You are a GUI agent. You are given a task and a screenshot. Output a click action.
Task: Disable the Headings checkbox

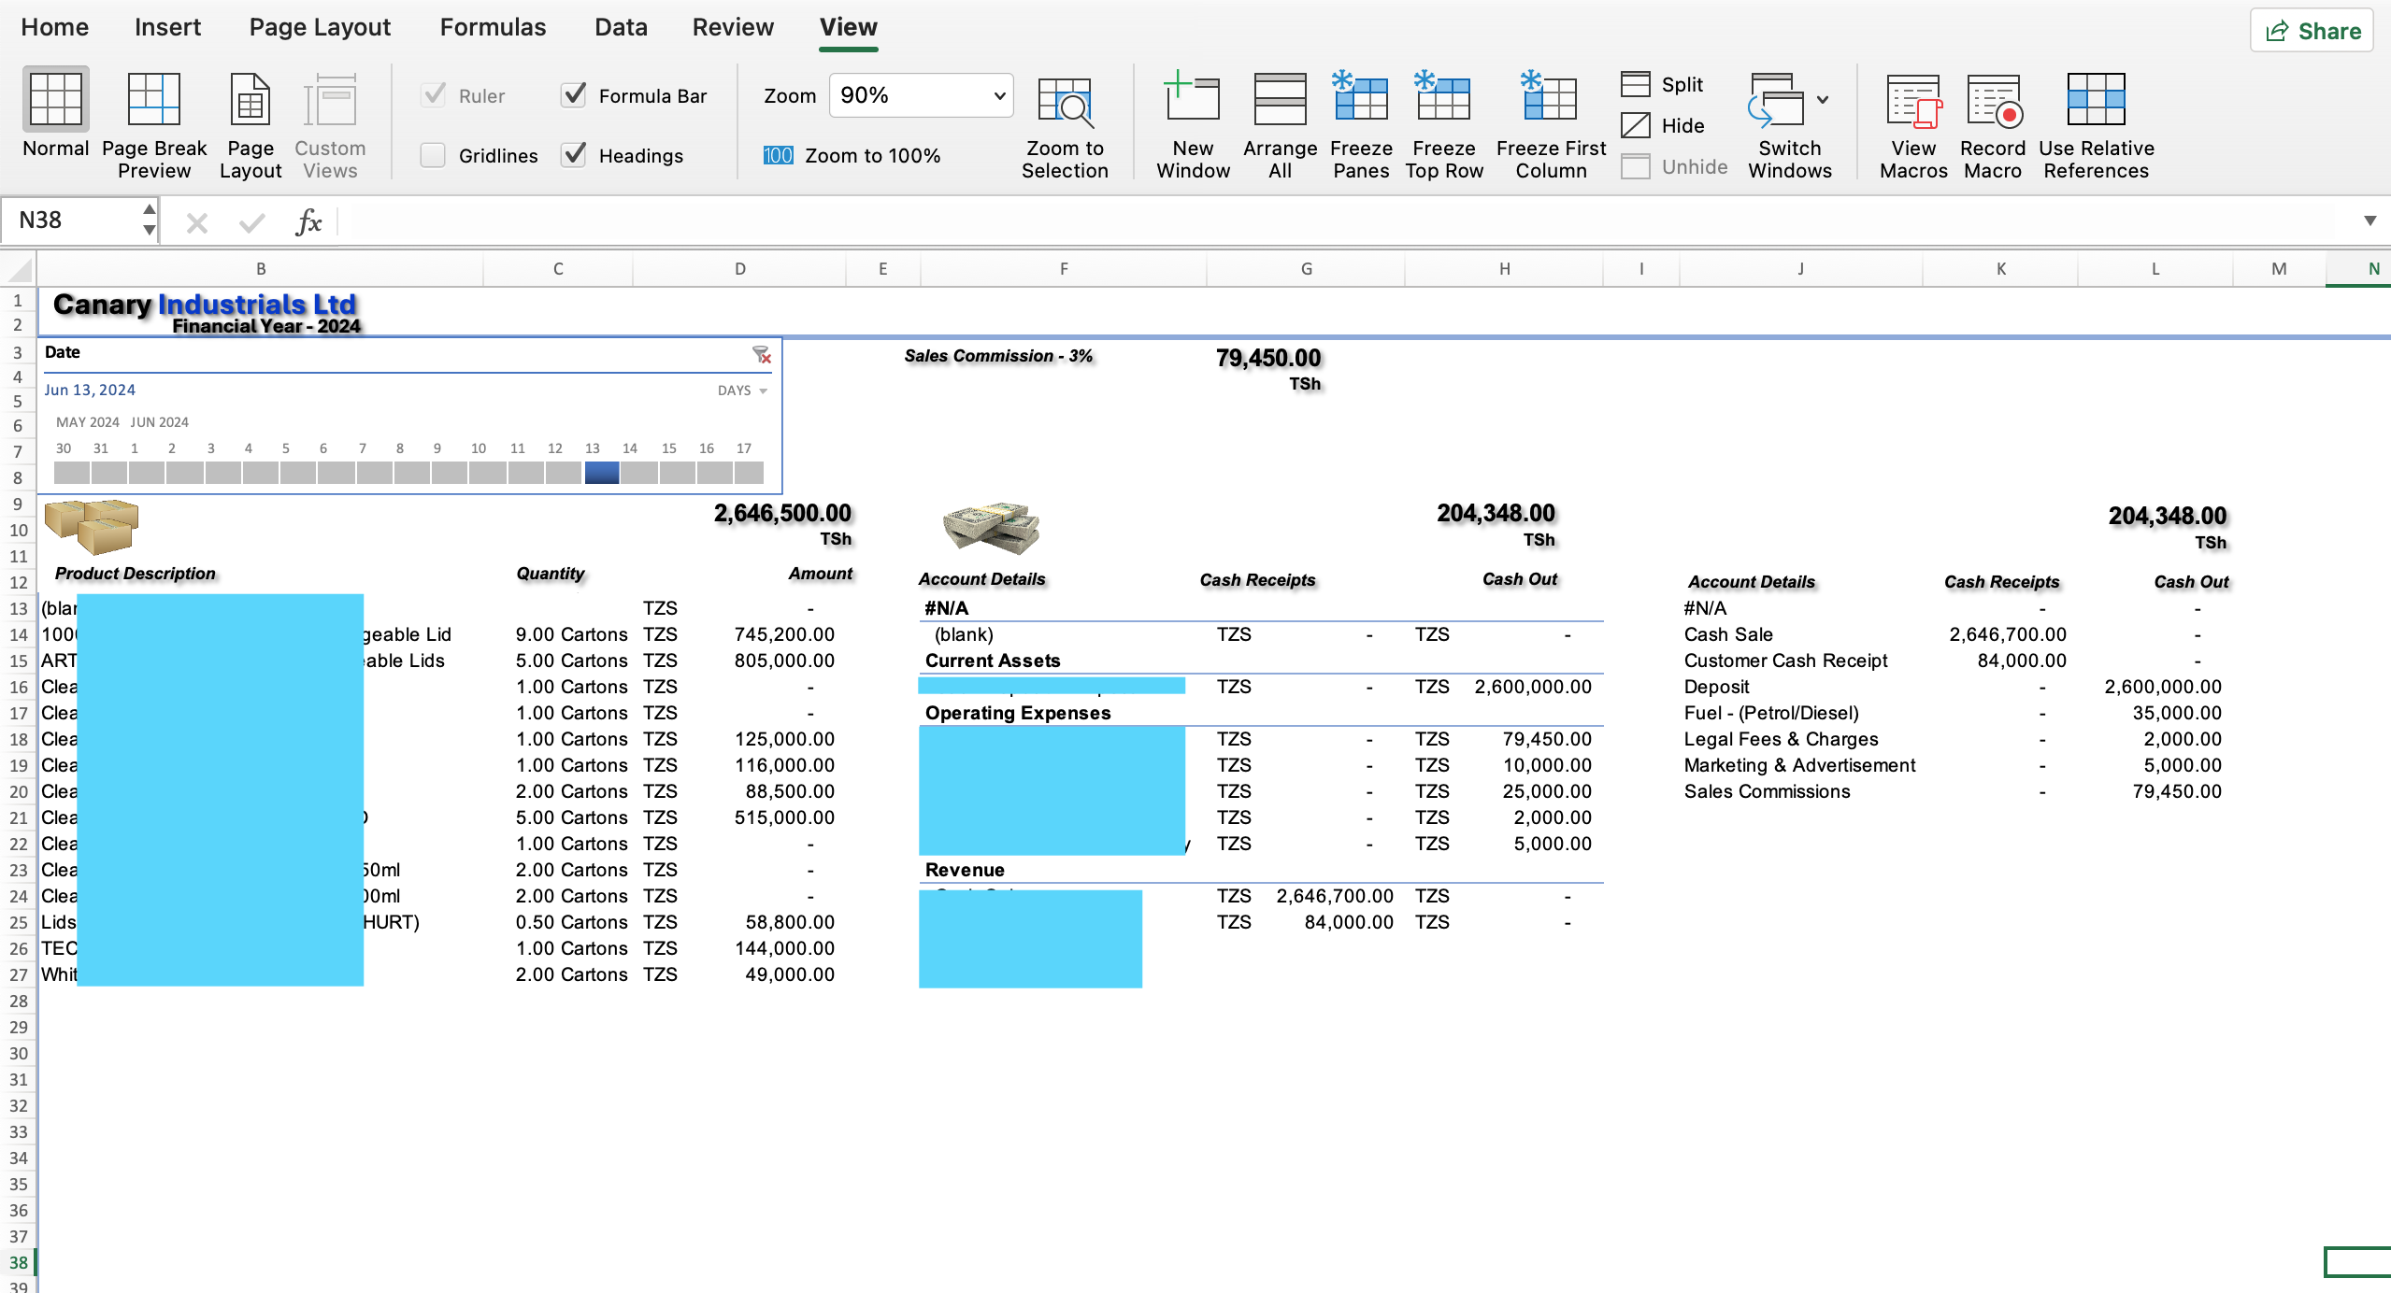pos(574,155)
